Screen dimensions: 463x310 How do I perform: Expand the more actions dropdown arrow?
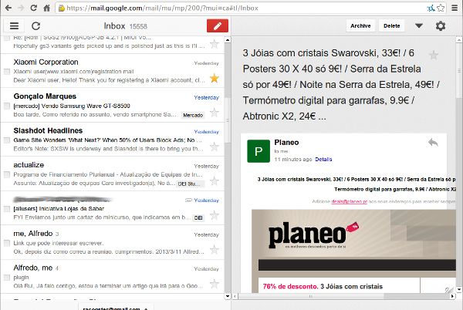tap(419, 25)
